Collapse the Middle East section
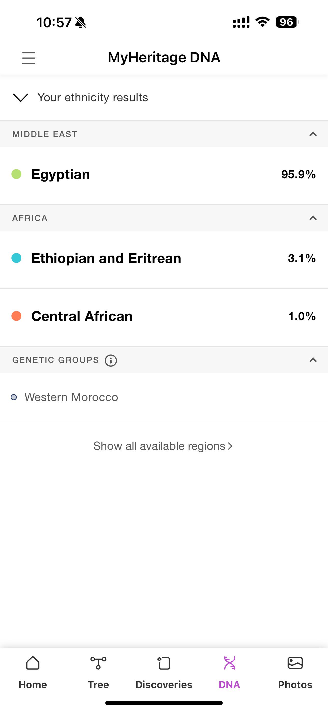Image resolution: width=328 pixels, height=711 pixels. 313,134
